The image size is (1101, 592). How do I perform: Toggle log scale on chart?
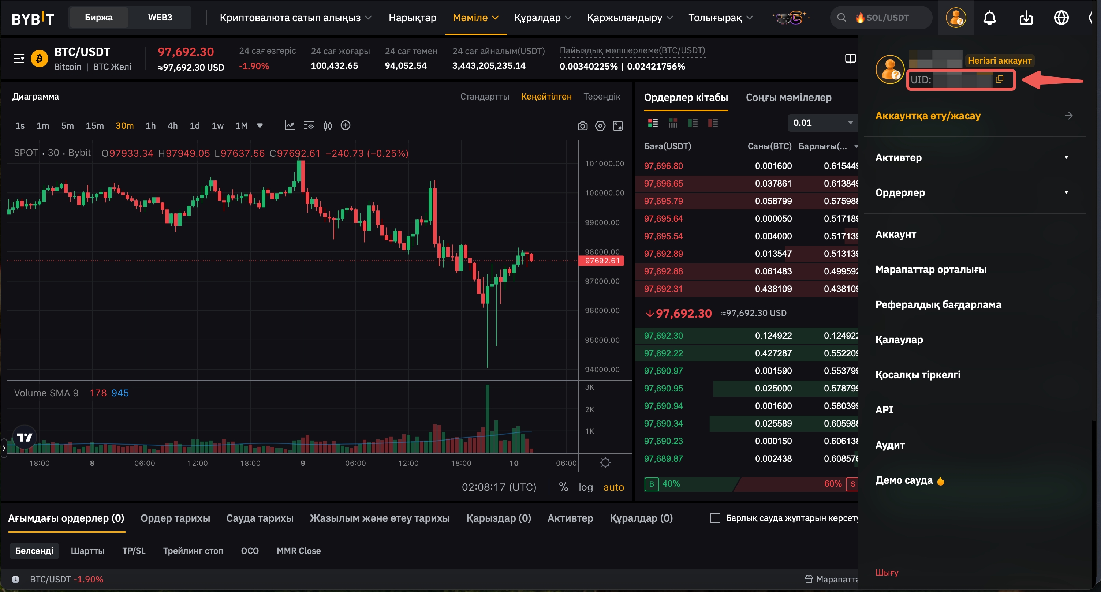tap(586, 487)
